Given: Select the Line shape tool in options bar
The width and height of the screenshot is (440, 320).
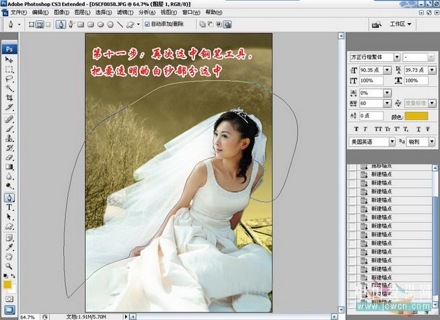Looking at the screenshot, I should click(120, 25).
